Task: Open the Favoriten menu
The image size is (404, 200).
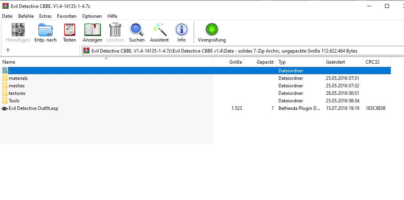Action: tap(67, 16)
